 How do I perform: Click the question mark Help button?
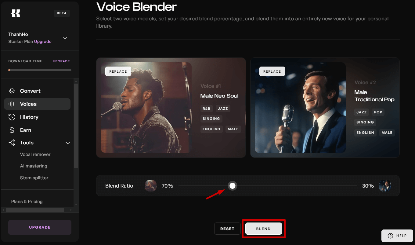(397, 236)
